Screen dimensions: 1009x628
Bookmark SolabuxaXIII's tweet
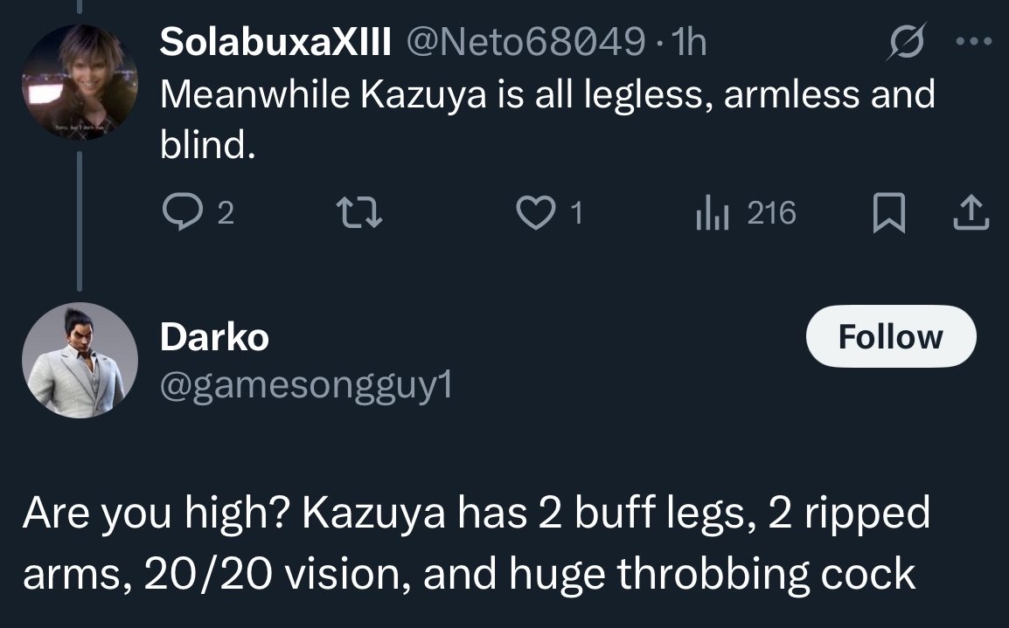[x=888, y=213]
